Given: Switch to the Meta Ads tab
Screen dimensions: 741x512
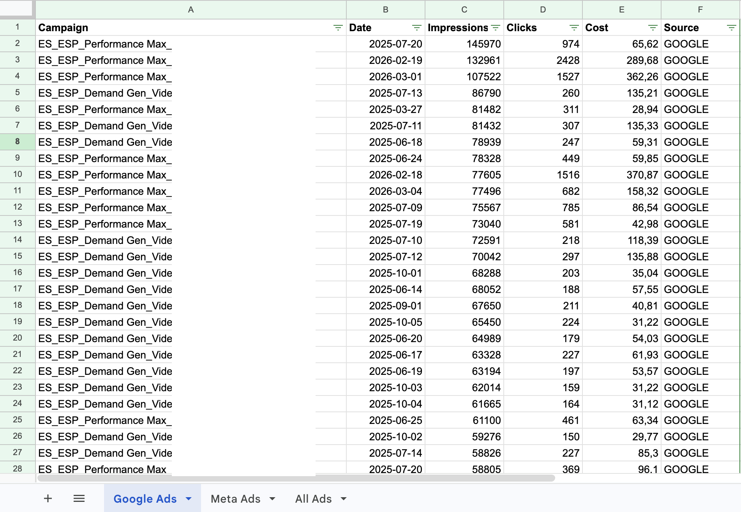Looking at the screenshot, I should [x=235, y=498].
